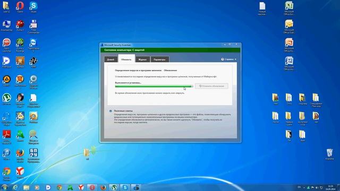Click the Отменить обновление button
Viewport: 340px width, 191px height.
tap(211, 86)
